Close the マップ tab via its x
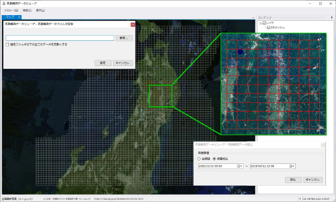Screen dimensions: 336x202 pos(19,17)
